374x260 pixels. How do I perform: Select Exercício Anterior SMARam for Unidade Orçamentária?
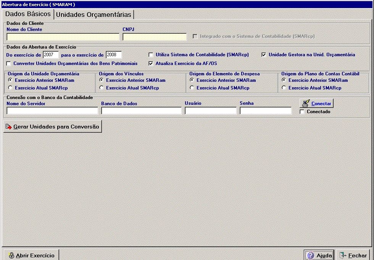(x=10, y=80)
